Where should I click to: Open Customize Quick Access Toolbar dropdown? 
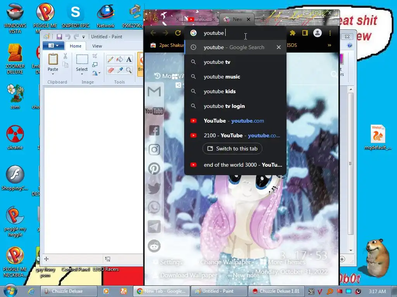[84, 37]
